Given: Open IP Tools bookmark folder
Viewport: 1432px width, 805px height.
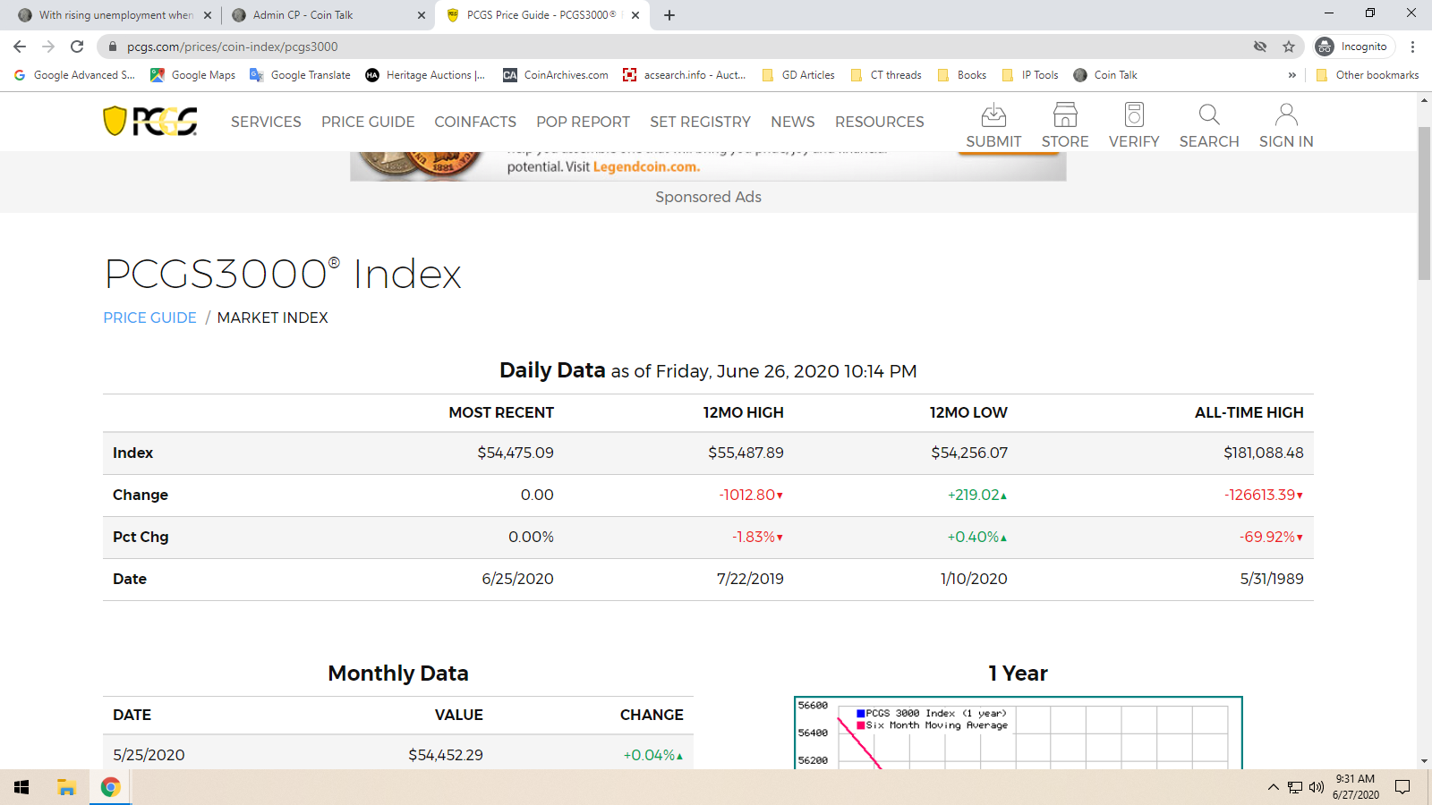Looking at the screenshot, I should (x=1030, y=75).
